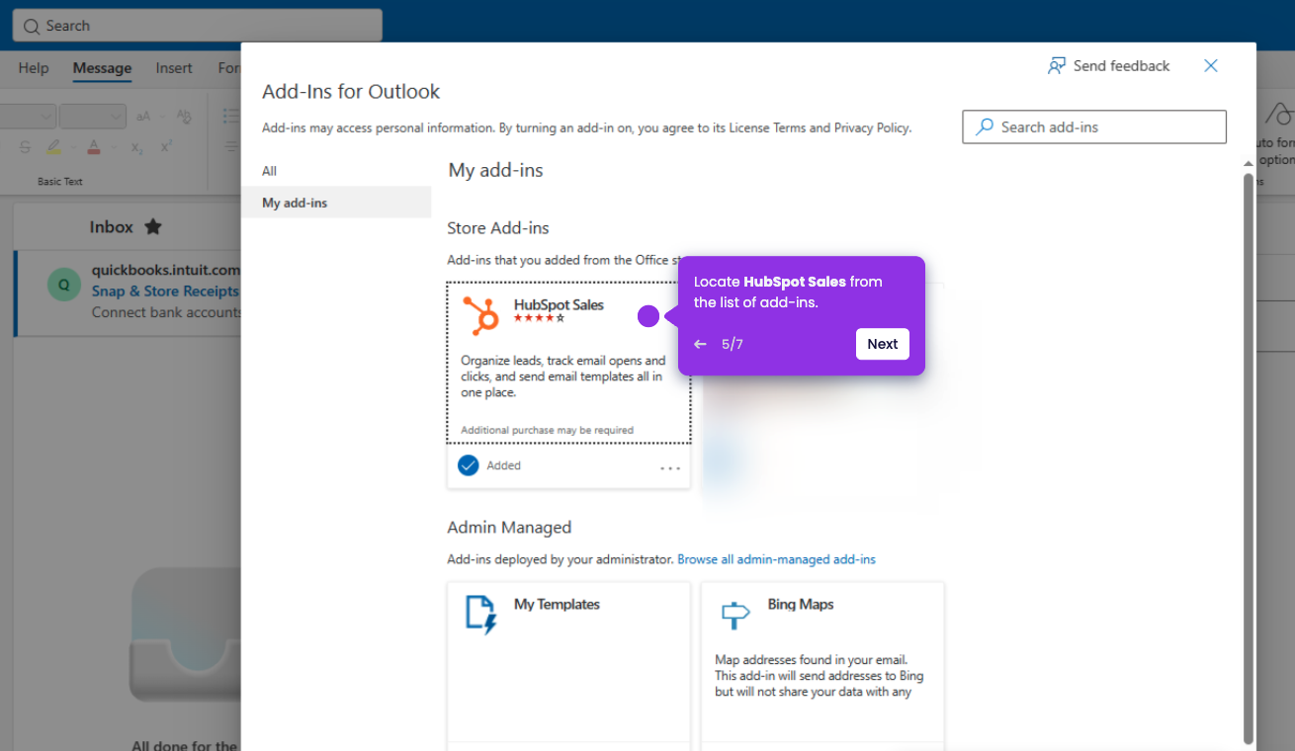Open the Bing Maps add-in card title
1295x751 pixels.
801,604
